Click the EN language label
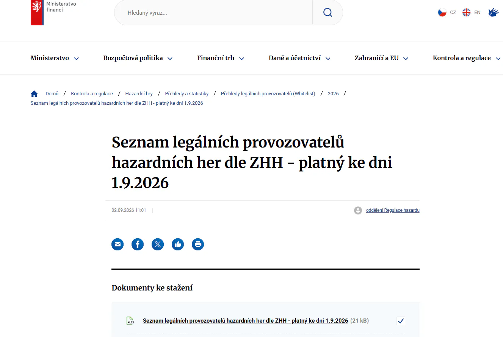Screen dimensions: 503x337 point(477,12)
